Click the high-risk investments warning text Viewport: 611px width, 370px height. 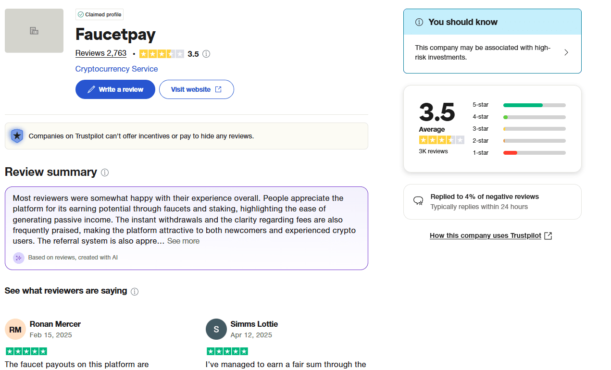[483, 52]
